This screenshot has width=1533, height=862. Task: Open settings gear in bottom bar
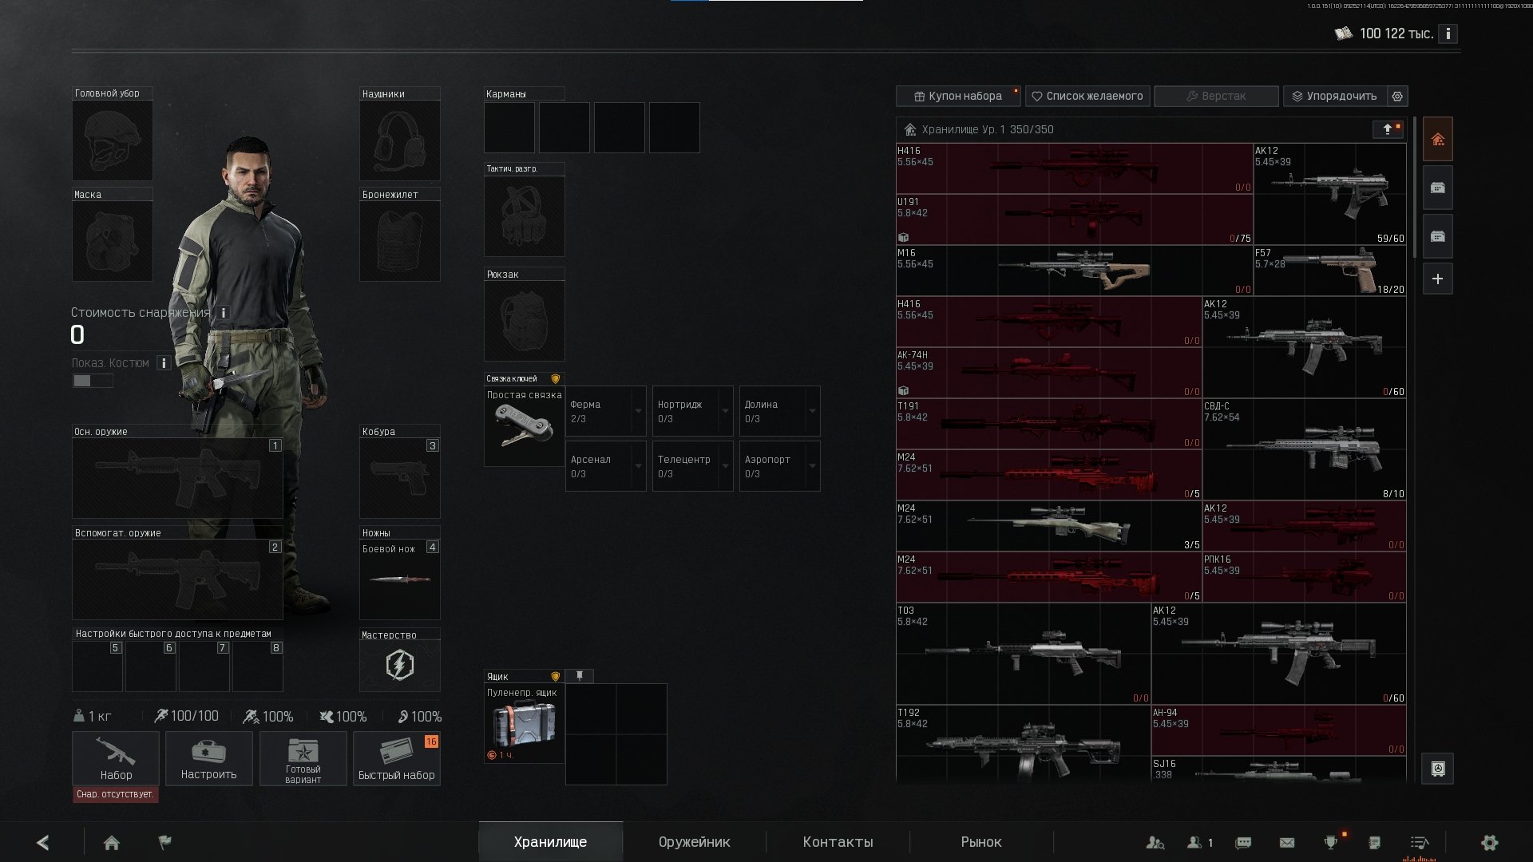click(1489, 843)
